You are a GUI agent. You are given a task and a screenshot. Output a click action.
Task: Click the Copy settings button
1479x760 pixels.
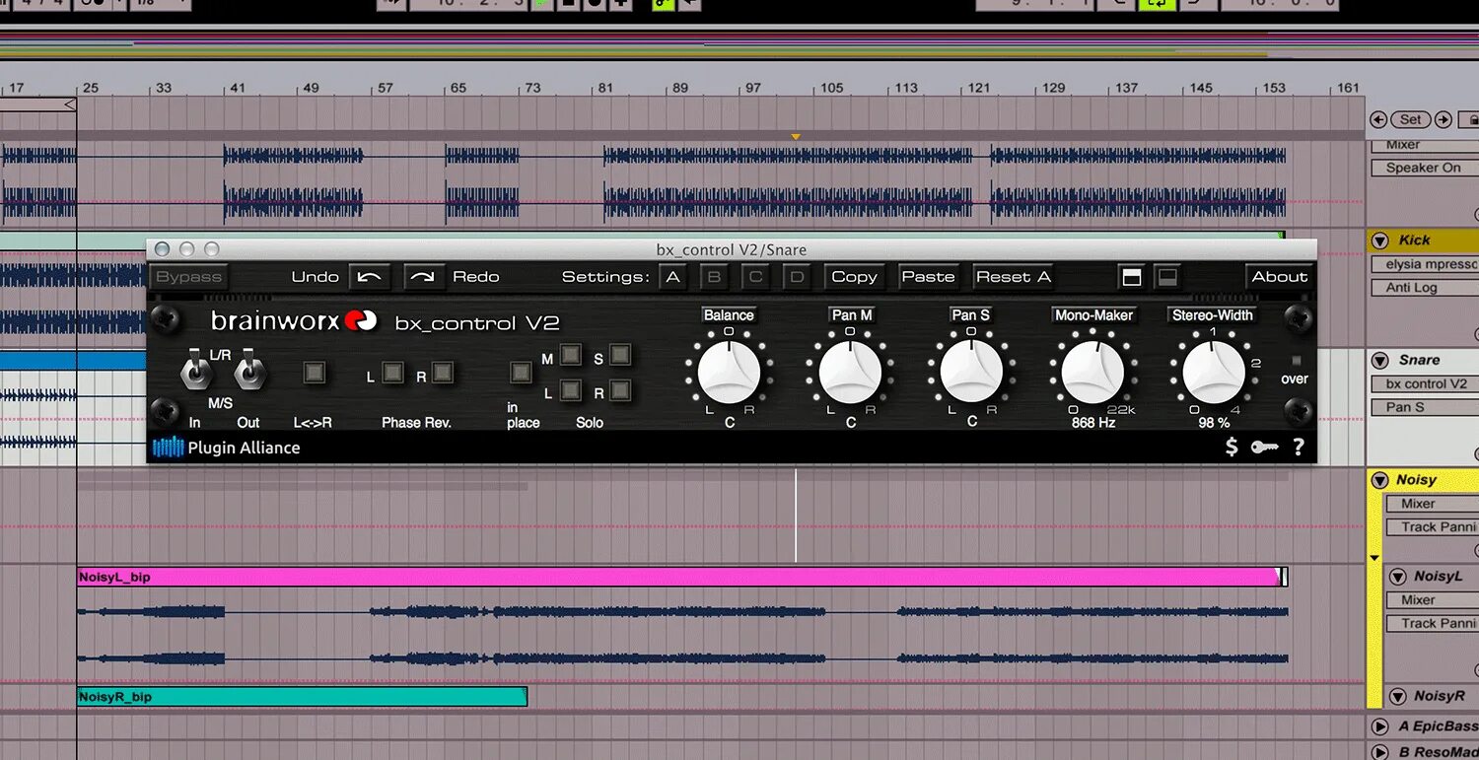[x=854, y=277]
